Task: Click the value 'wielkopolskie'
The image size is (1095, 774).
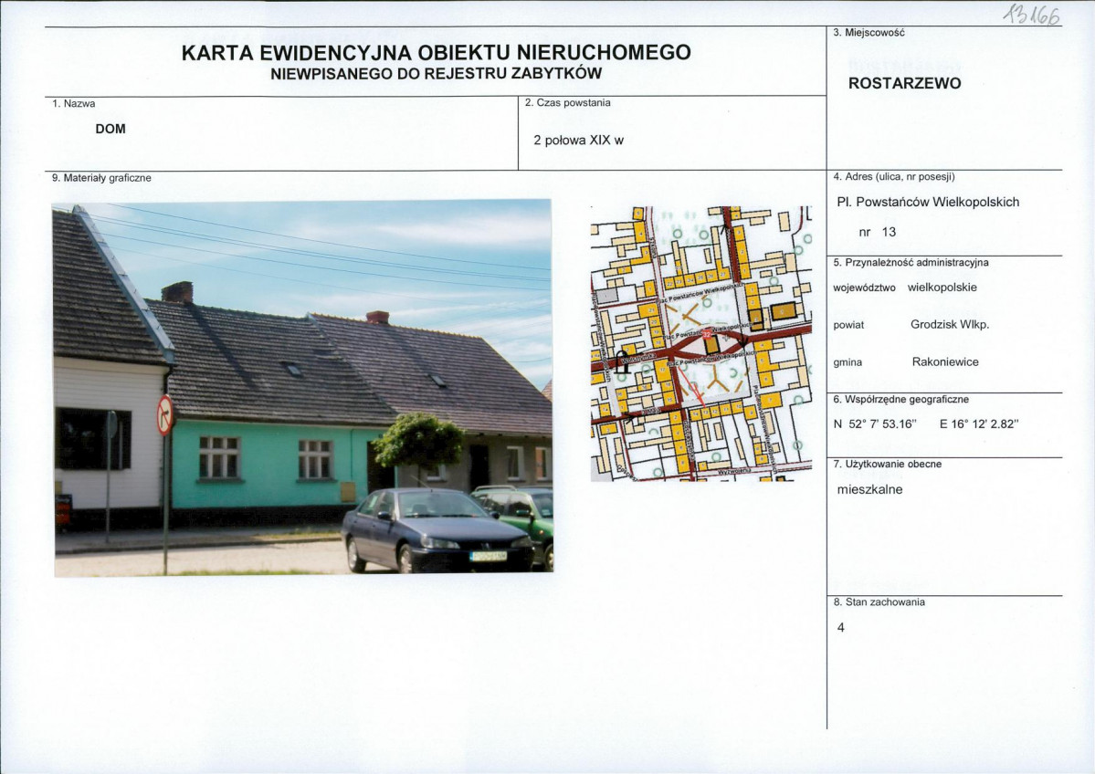Action: (x=942, y=288)
